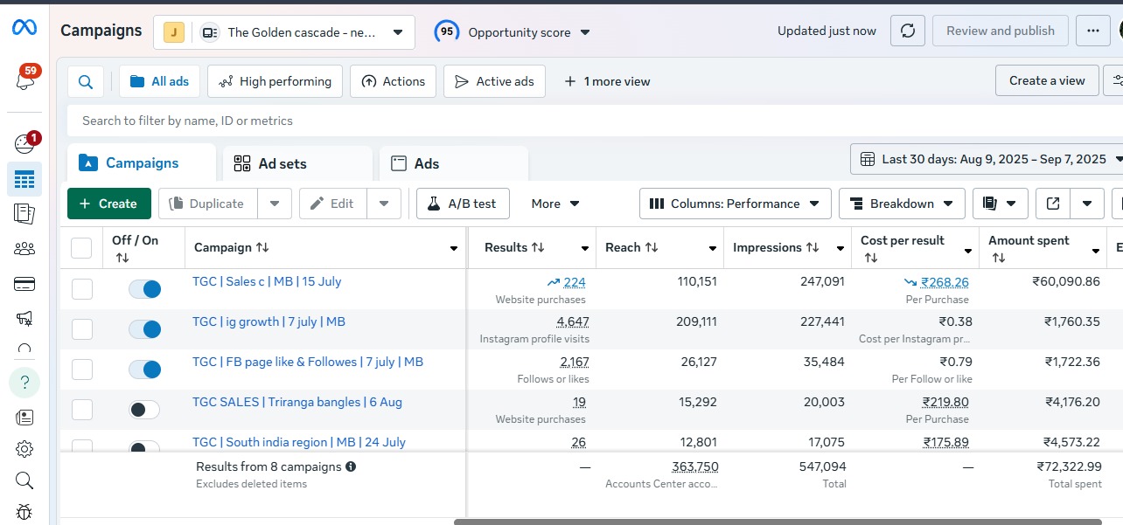1123x525 pixels.
Task: Open the Billing card icon
Action: pos(24,284)
